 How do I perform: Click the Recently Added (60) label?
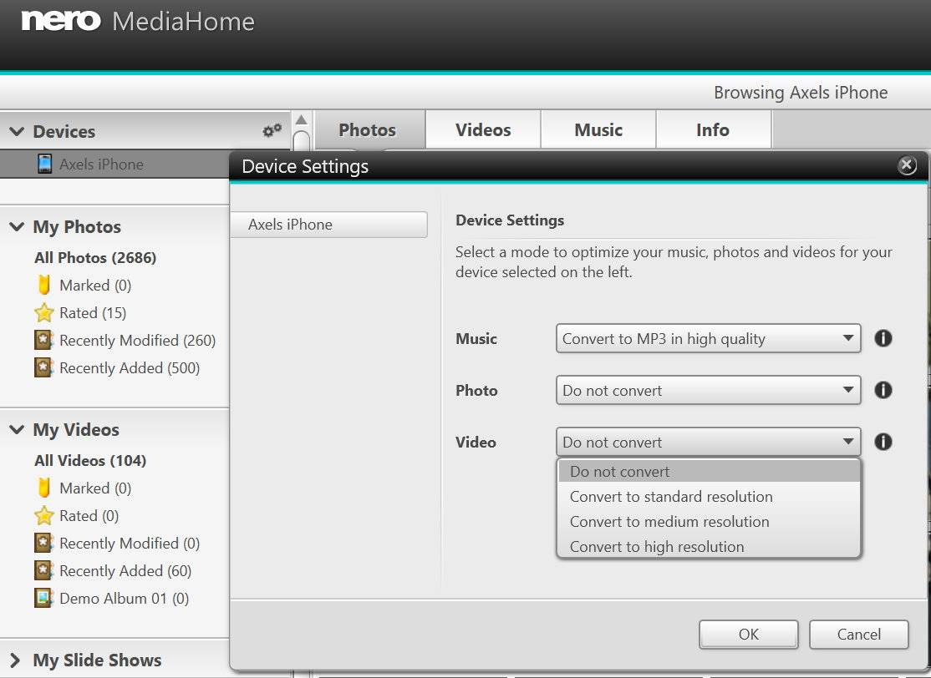point(125,570)
